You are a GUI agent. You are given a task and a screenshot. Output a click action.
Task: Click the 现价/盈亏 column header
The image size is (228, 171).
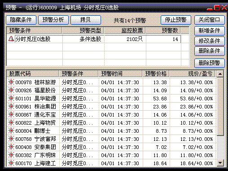coord(192,74)
